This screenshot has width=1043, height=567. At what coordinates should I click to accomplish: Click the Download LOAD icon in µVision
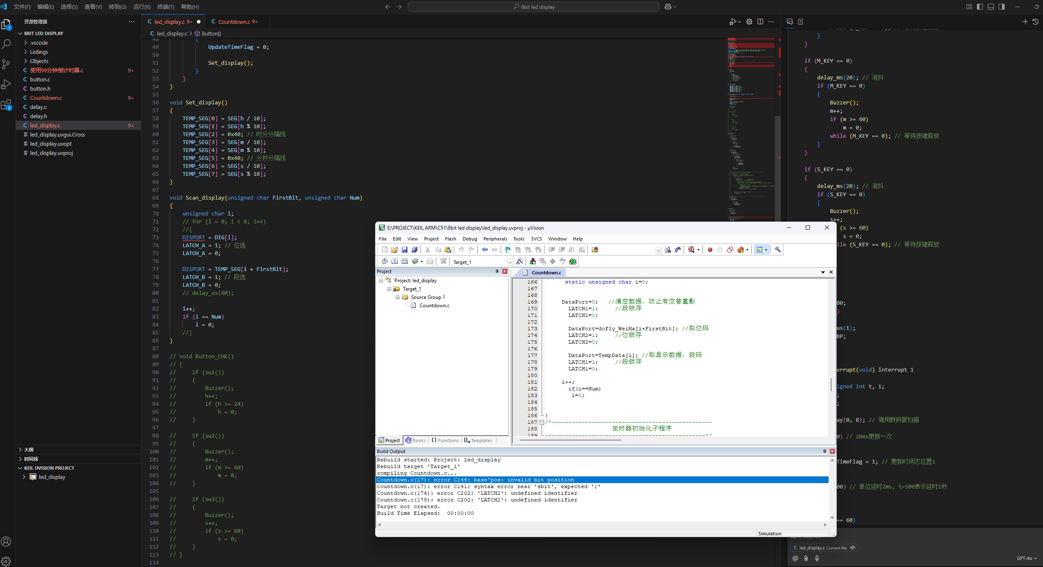point(443,261)
